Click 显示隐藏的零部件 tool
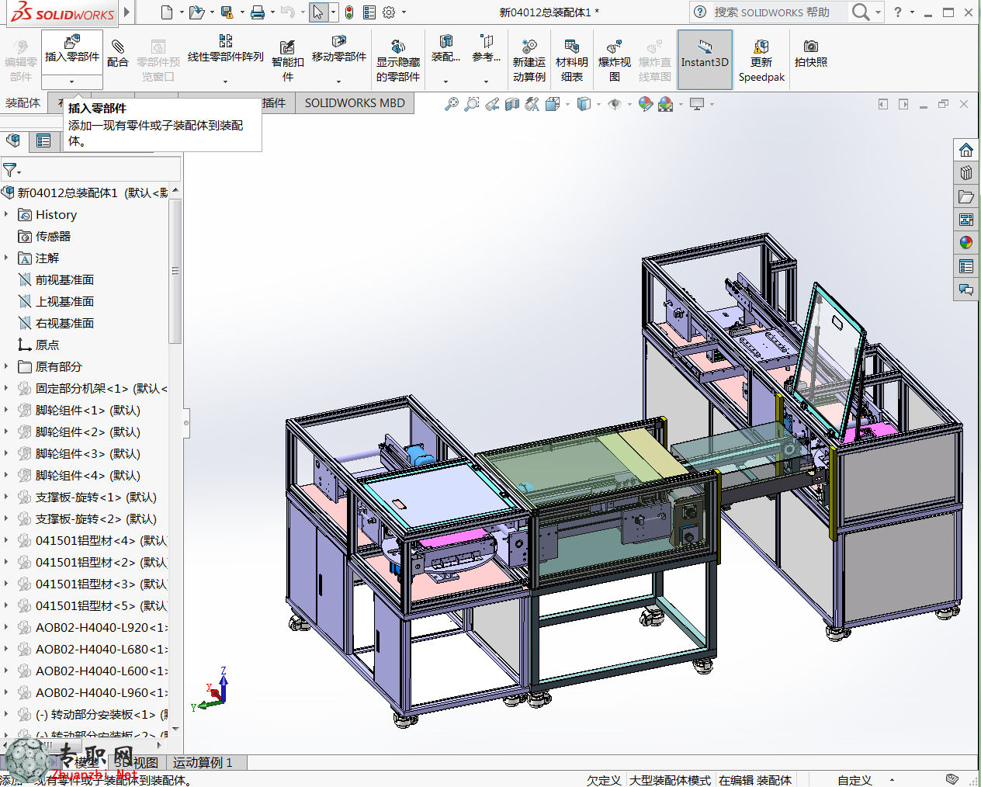 [398, 61]
